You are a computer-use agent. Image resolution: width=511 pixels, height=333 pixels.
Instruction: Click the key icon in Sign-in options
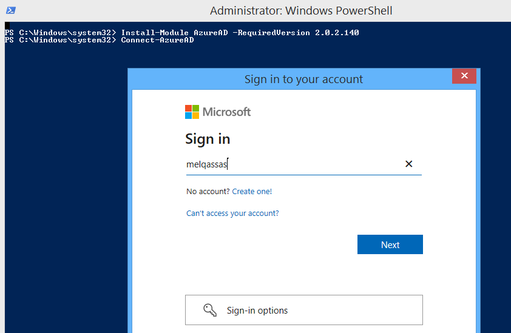coord(210,310)
